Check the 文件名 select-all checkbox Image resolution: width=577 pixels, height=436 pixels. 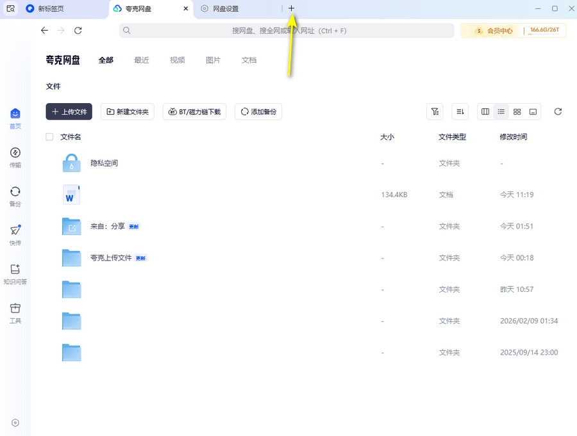pos(49,136)
